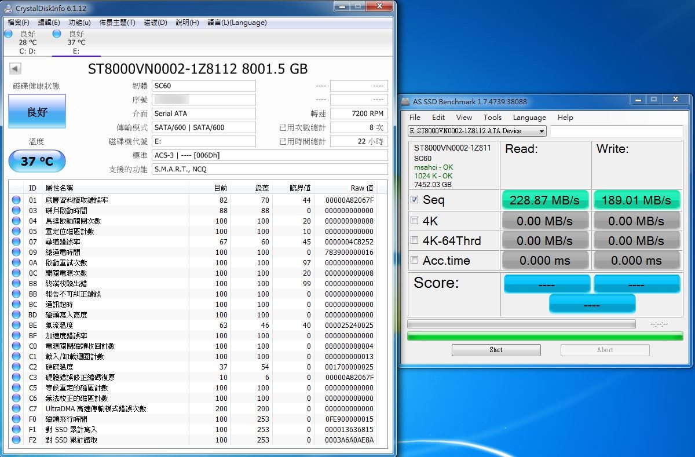Click the empty text field beside drive dropdown
Image resolution: width=695 pixels, height=457 pixels.
616,131
